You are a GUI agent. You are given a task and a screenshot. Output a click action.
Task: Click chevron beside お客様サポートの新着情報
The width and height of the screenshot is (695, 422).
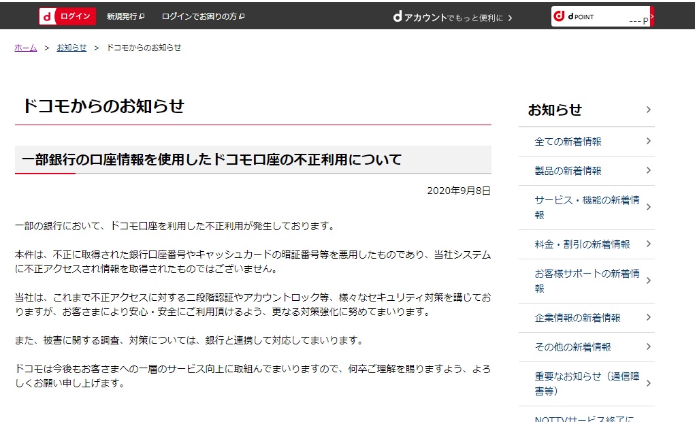[x=649, y=280]
